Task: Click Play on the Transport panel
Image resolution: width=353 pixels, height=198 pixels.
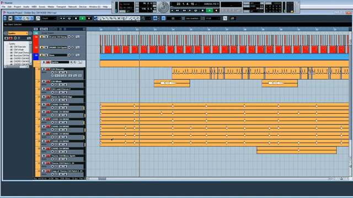Action: 210,10
